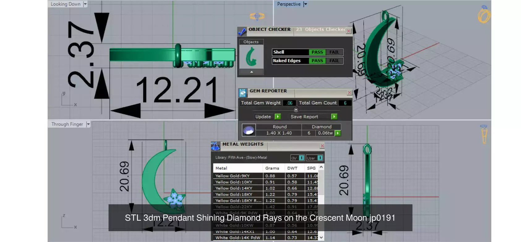Screen dimensions: 521x242
Task: Select FAIL for Naked Edges check
Action: [x=334, y=61]
